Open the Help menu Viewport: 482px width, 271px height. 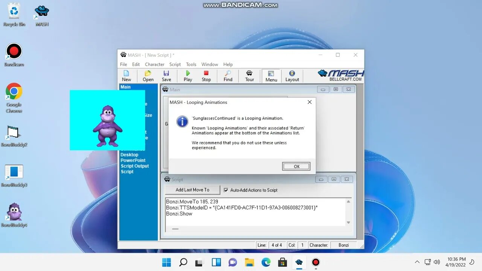point(228,64)
